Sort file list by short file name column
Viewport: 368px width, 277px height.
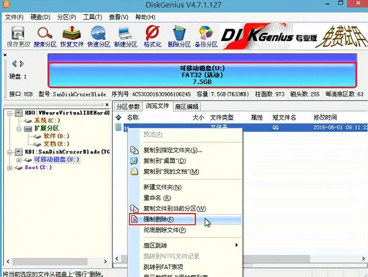tap(284, 117)
